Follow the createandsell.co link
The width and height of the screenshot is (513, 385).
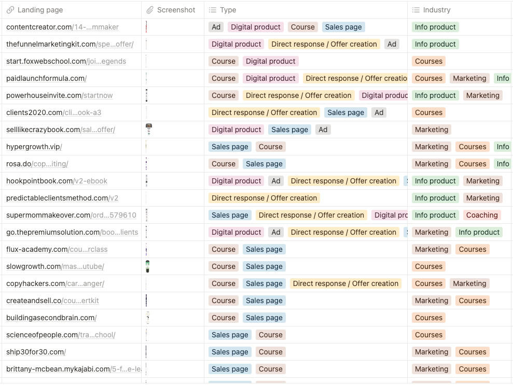[52, 301]
